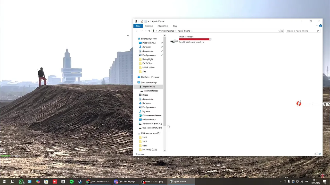Select Apple iPhone in navigation tree
Viewport: 330px width, 185px height.
point(148,87)
